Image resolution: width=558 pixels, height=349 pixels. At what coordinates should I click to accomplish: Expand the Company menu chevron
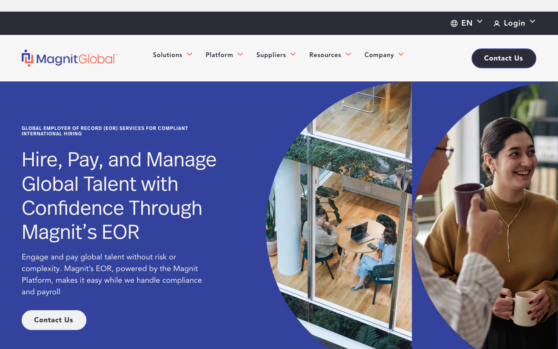401,54
